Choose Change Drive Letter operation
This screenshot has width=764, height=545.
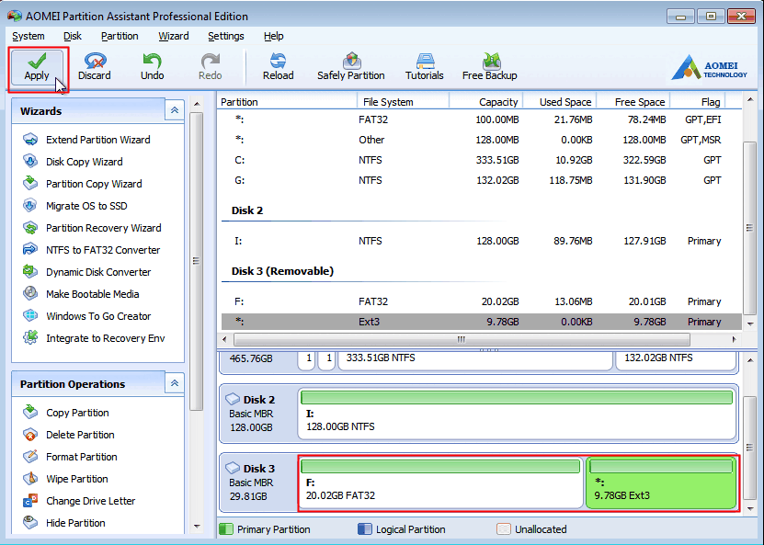[x=79, y=501]
